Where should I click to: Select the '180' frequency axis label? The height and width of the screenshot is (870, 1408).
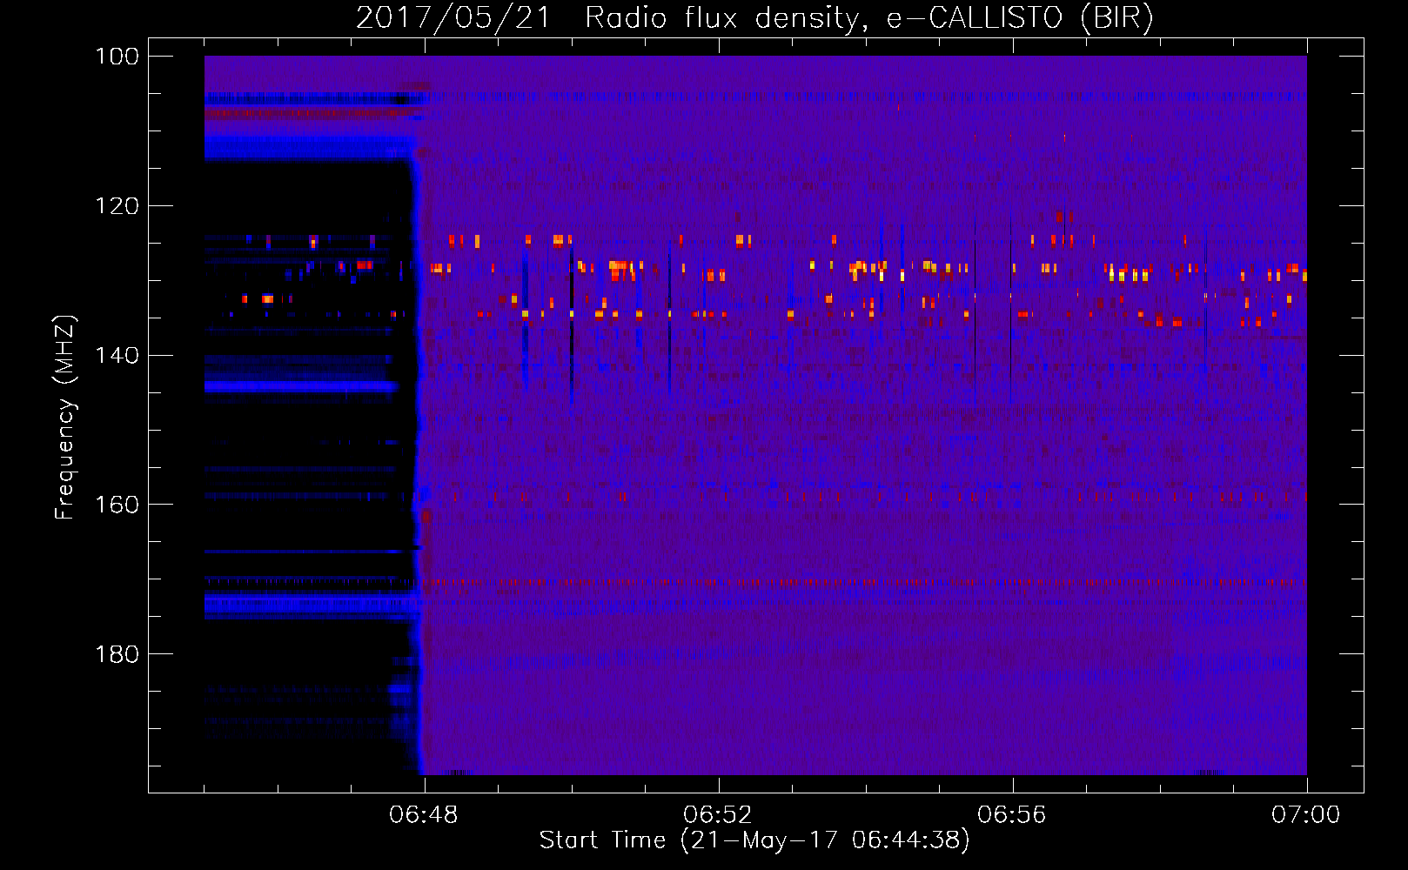(117, 654)
